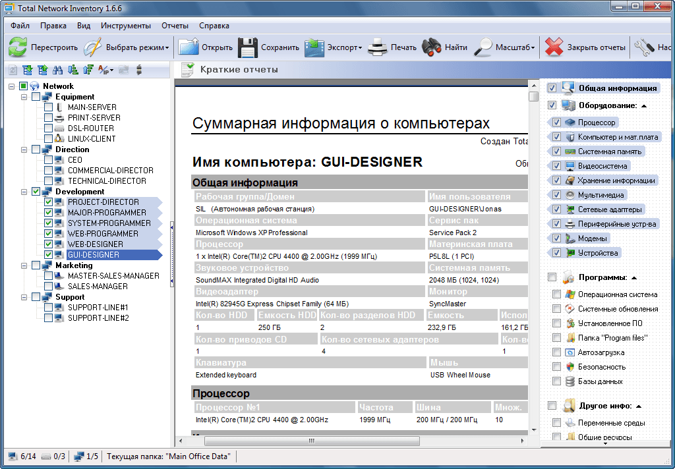675x469 pixels.
Task: Open the Инструменты menu
Action: (x=126, y=26)
